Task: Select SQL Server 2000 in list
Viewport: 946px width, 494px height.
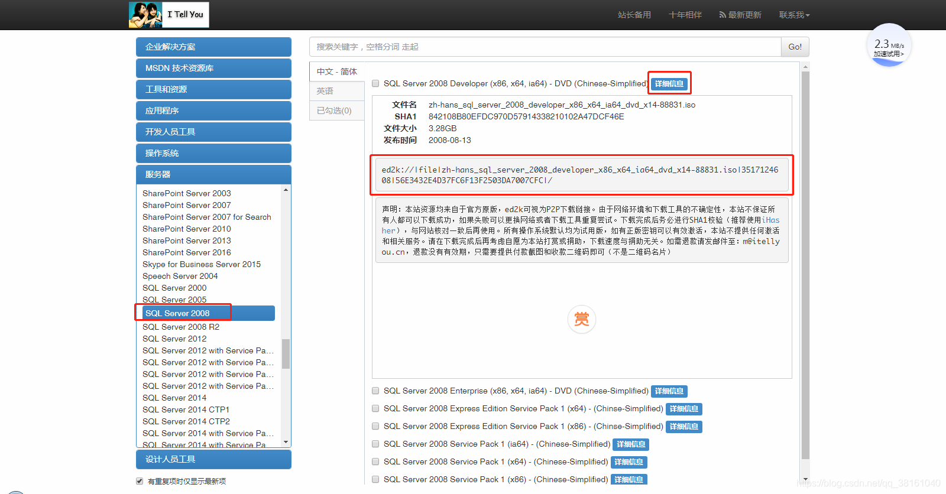Action: coord(174,288)
